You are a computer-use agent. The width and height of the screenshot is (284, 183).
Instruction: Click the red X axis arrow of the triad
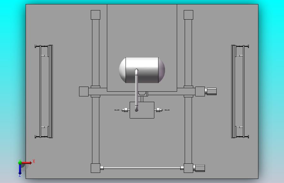(27, 163)
